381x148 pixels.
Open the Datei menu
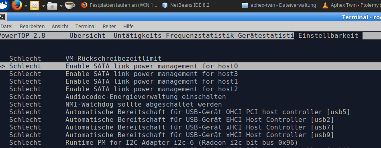pyautogui.click(x=6, y=26)
